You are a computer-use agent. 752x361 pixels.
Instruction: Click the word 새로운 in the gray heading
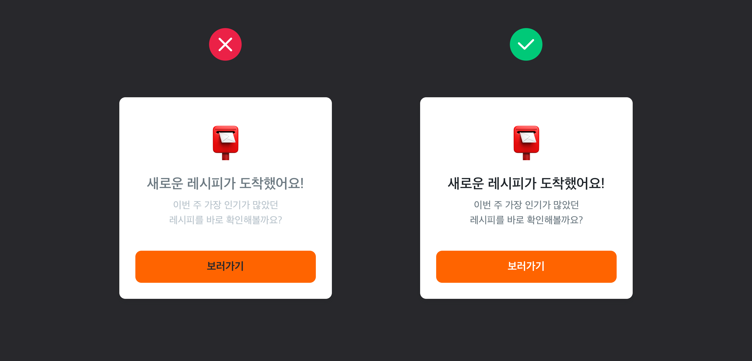coord(165,184)
